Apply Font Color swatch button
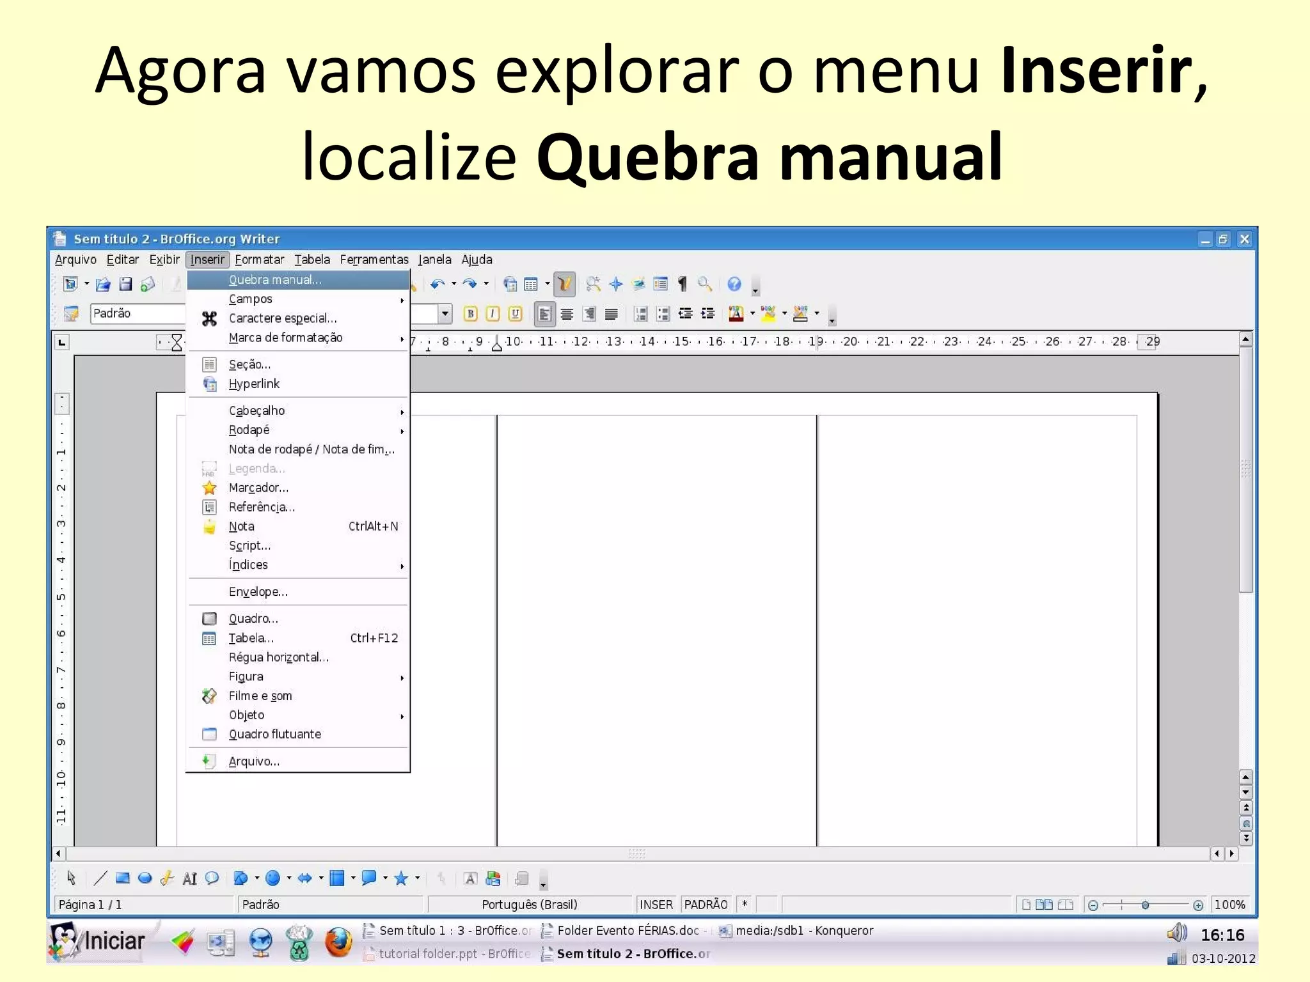 [x=736, y=313]
